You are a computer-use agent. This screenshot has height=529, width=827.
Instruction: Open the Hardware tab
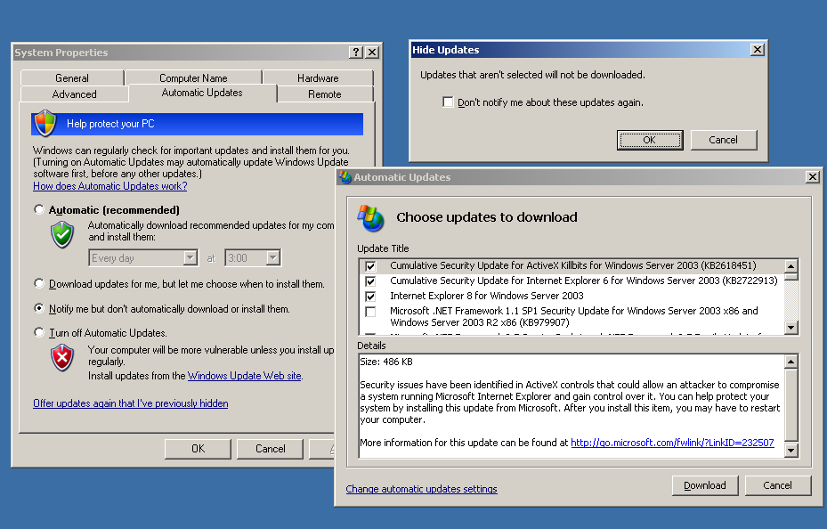[x=318, y=78]
